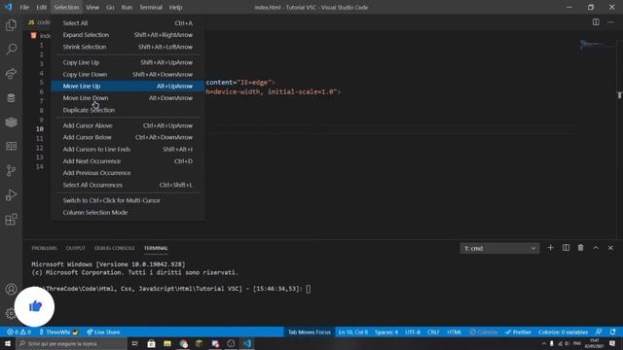Split the editor to the right
The height and width of the screenshot is (350, 623).
(596, 22)
